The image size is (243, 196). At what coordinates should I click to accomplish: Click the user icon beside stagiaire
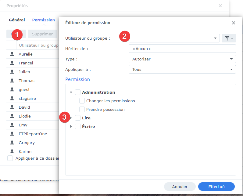pos(12,98)
